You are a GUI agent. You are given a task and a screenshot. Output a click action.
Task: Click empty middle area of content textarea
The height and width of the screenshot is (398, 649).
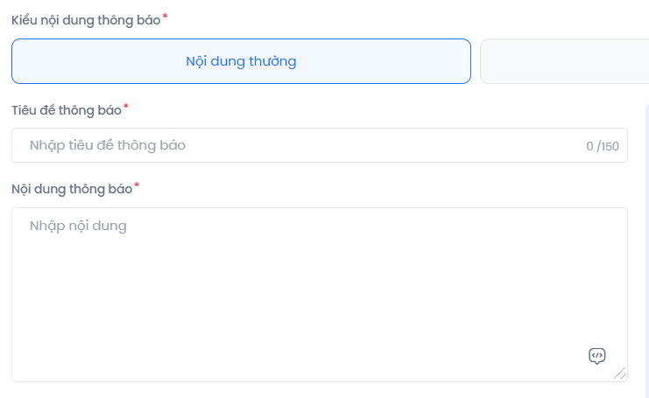(x=320, y=295)
